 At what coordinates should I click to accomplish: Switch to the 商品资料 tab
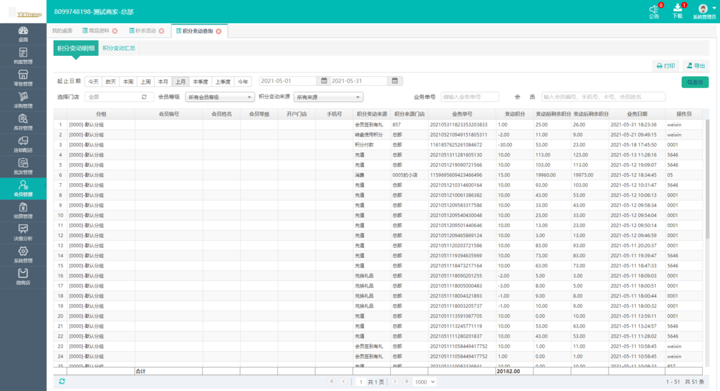coord(99,31)
